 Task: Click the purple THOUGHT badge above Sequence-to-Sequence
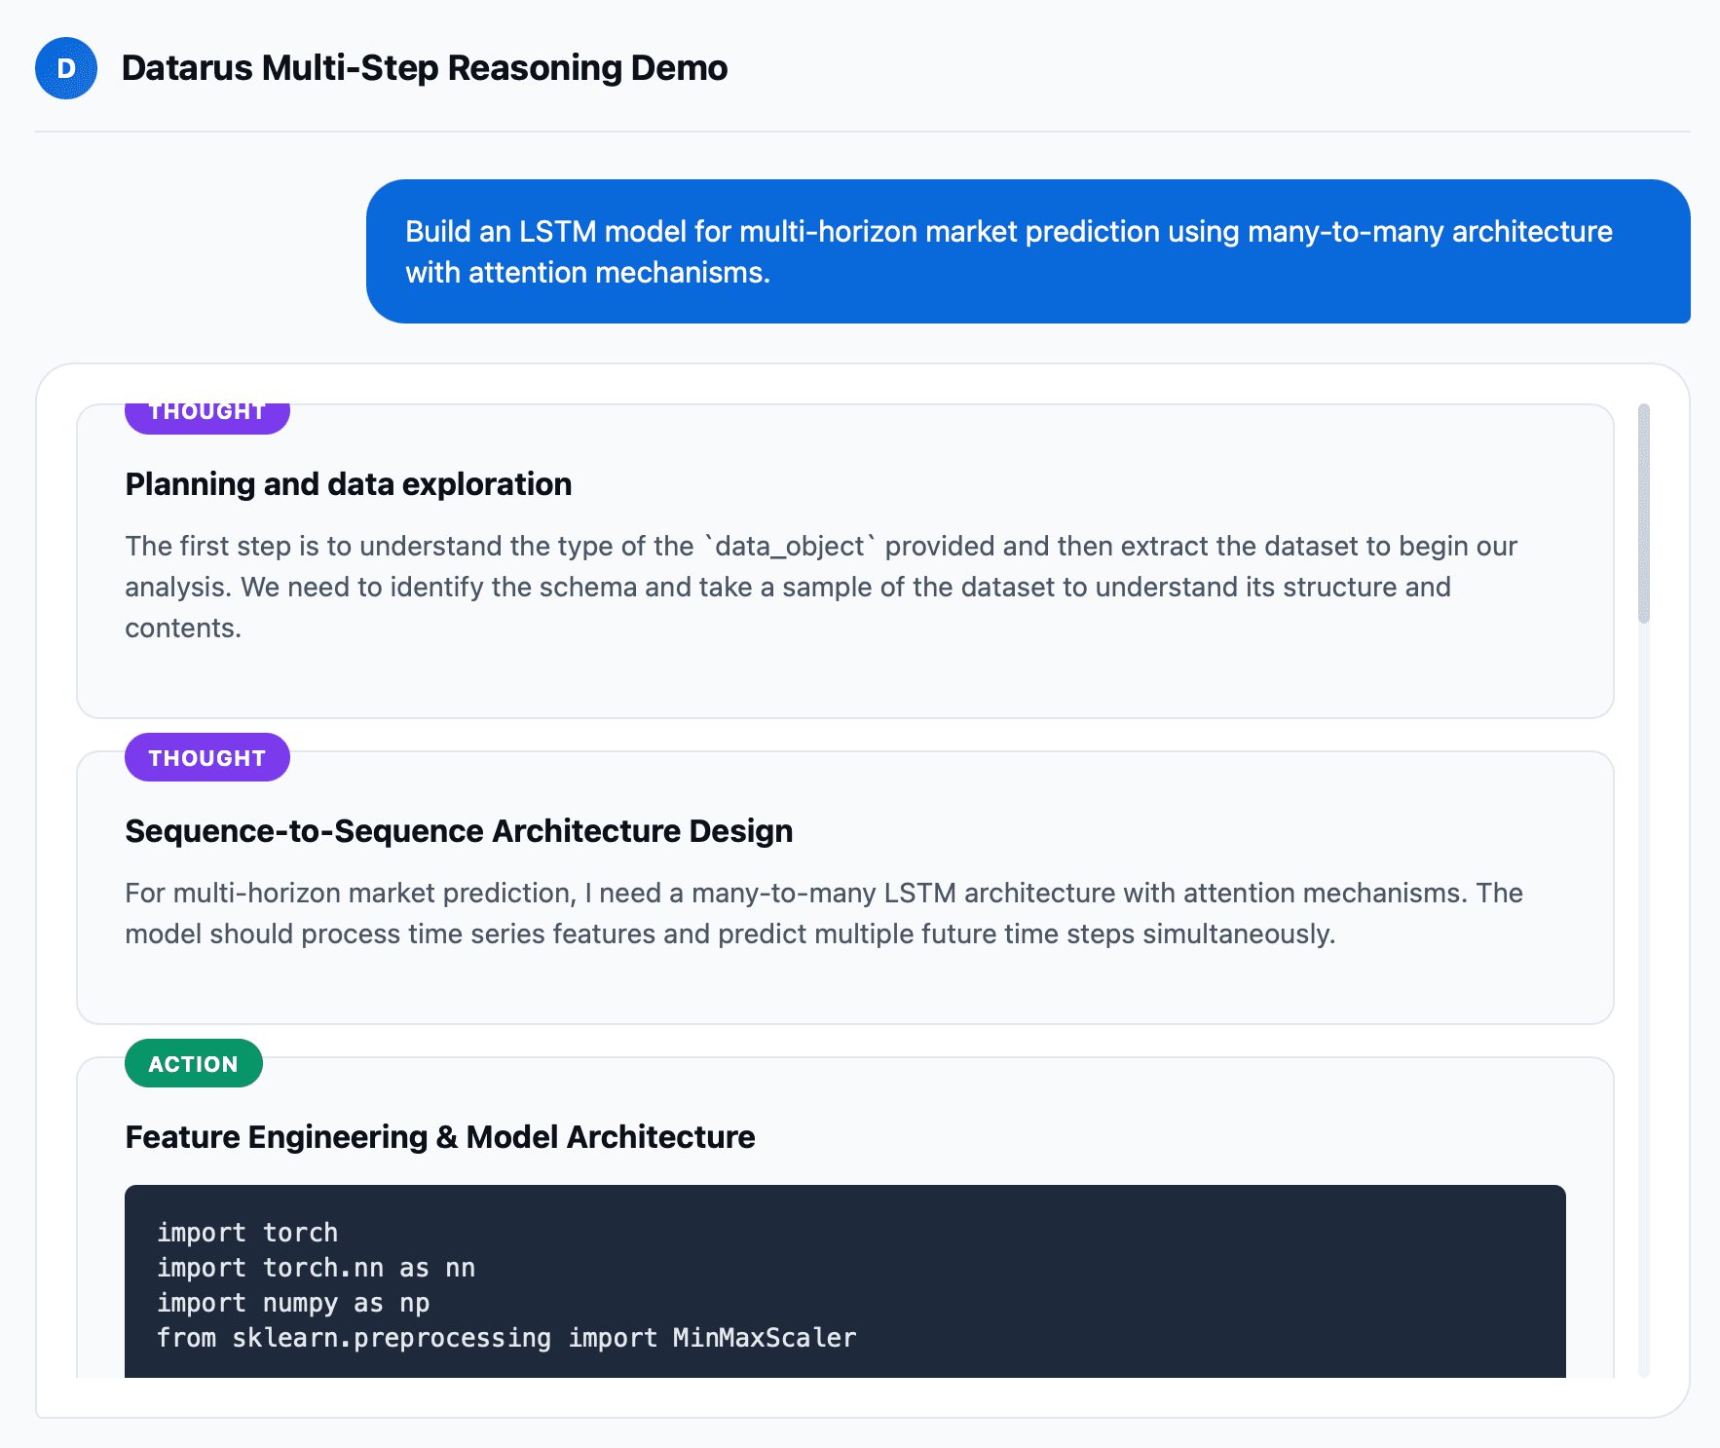click(x=206, y=757)
